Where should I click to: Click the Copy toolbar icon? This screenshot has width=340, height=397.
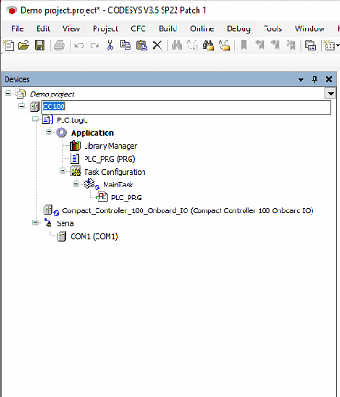pos(126,45)
